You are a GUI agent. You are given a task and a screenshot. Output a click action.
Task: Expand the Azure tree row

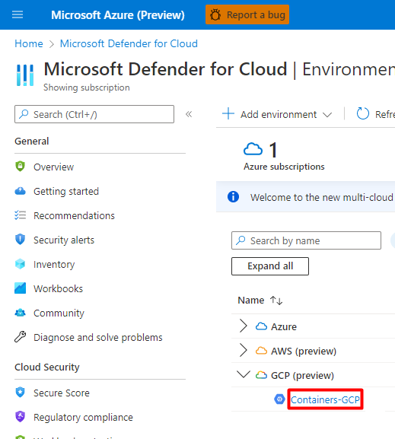click(x=243, y=326)
